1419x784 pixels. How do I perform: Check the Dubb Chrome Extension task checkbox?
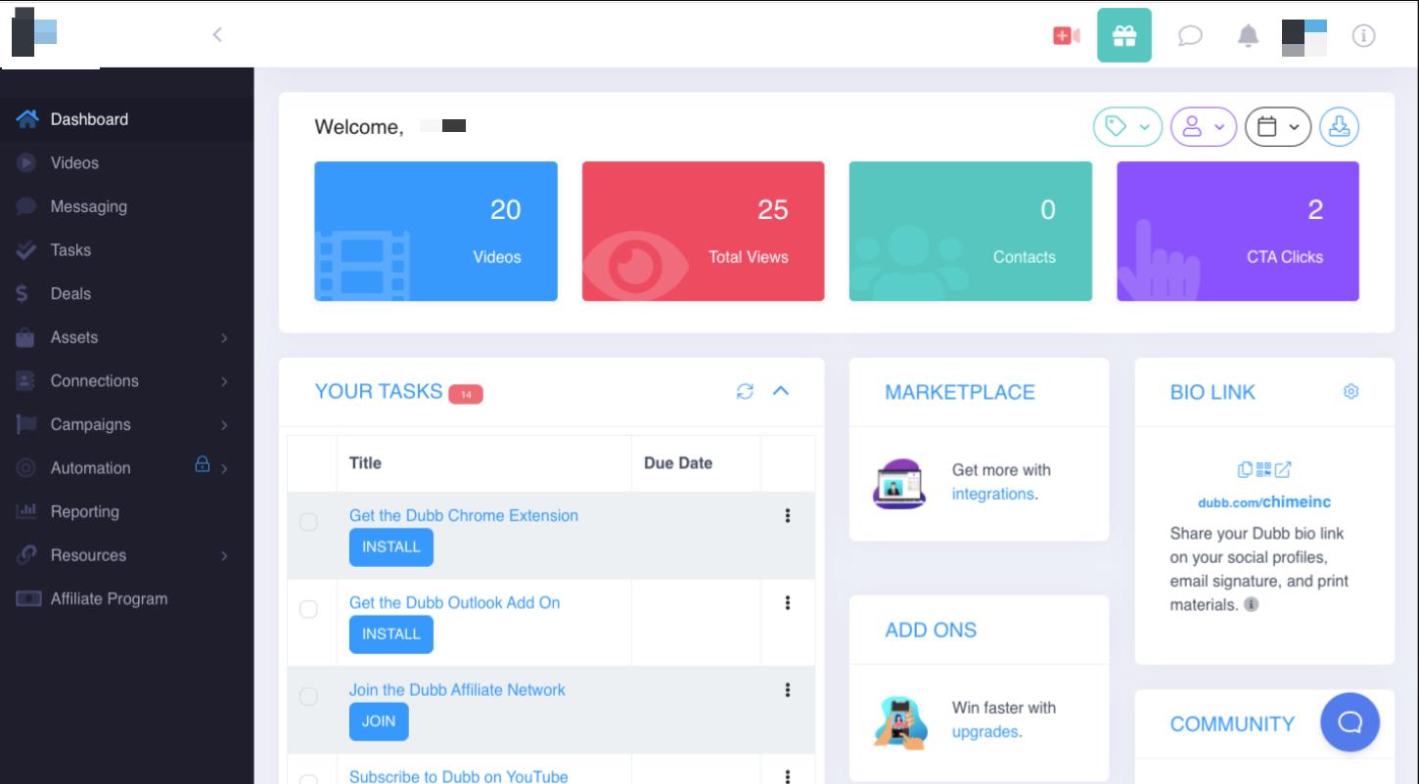[x=308, y=522]
